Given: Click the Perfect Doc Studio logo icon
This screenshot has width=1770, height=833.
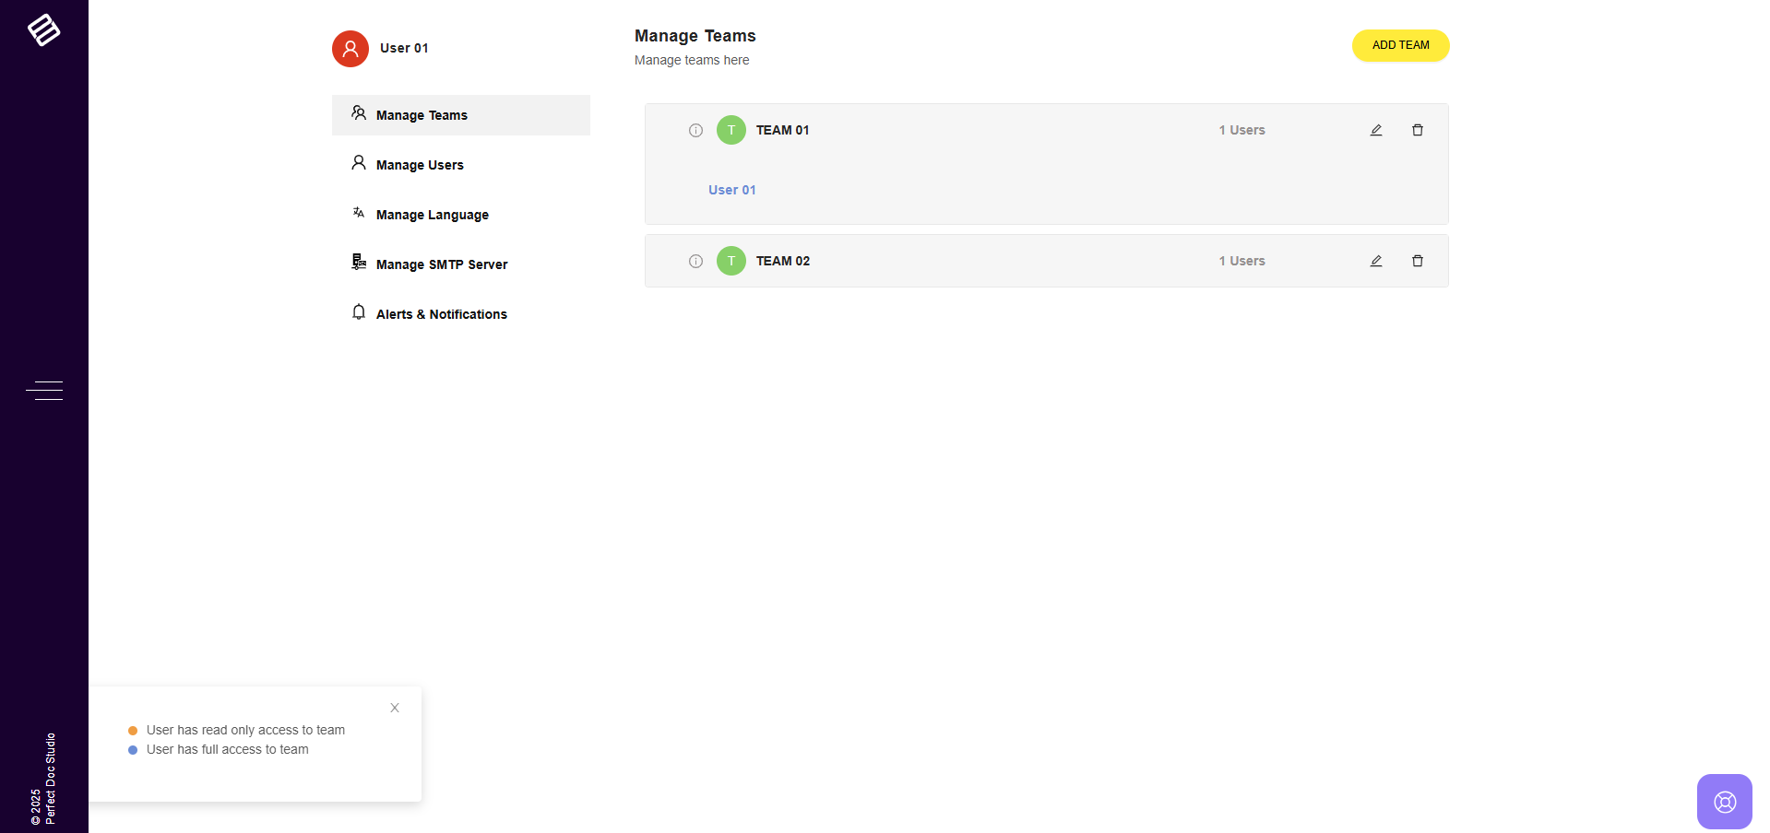Looking at the screenshot, I should point(43,30).
